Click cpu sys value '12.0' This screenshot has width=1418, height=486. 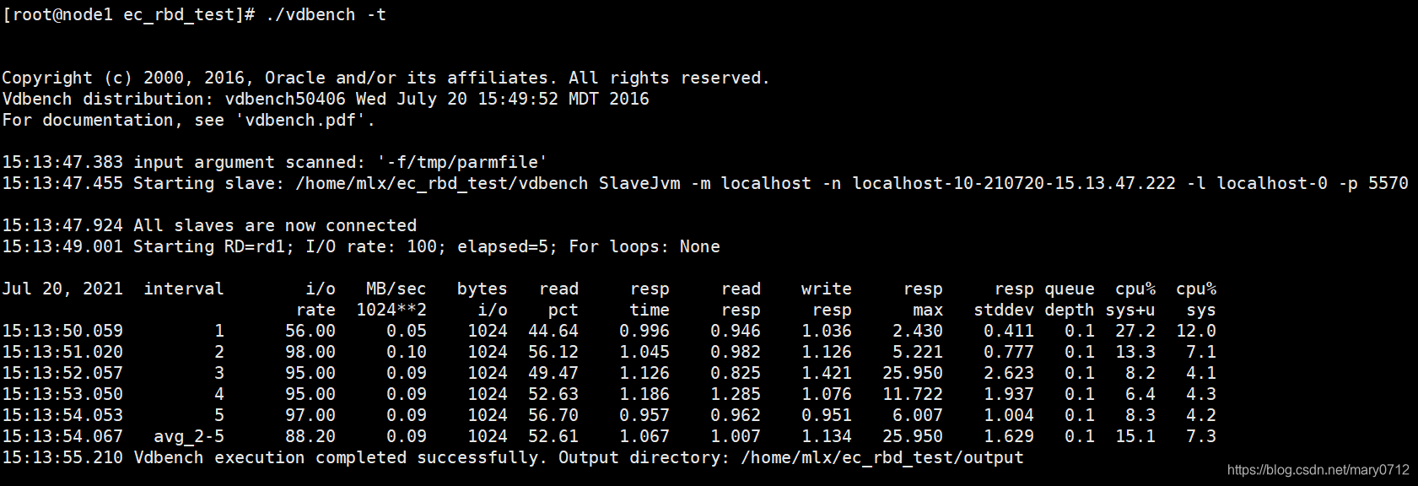click(x=1196, y=331)
